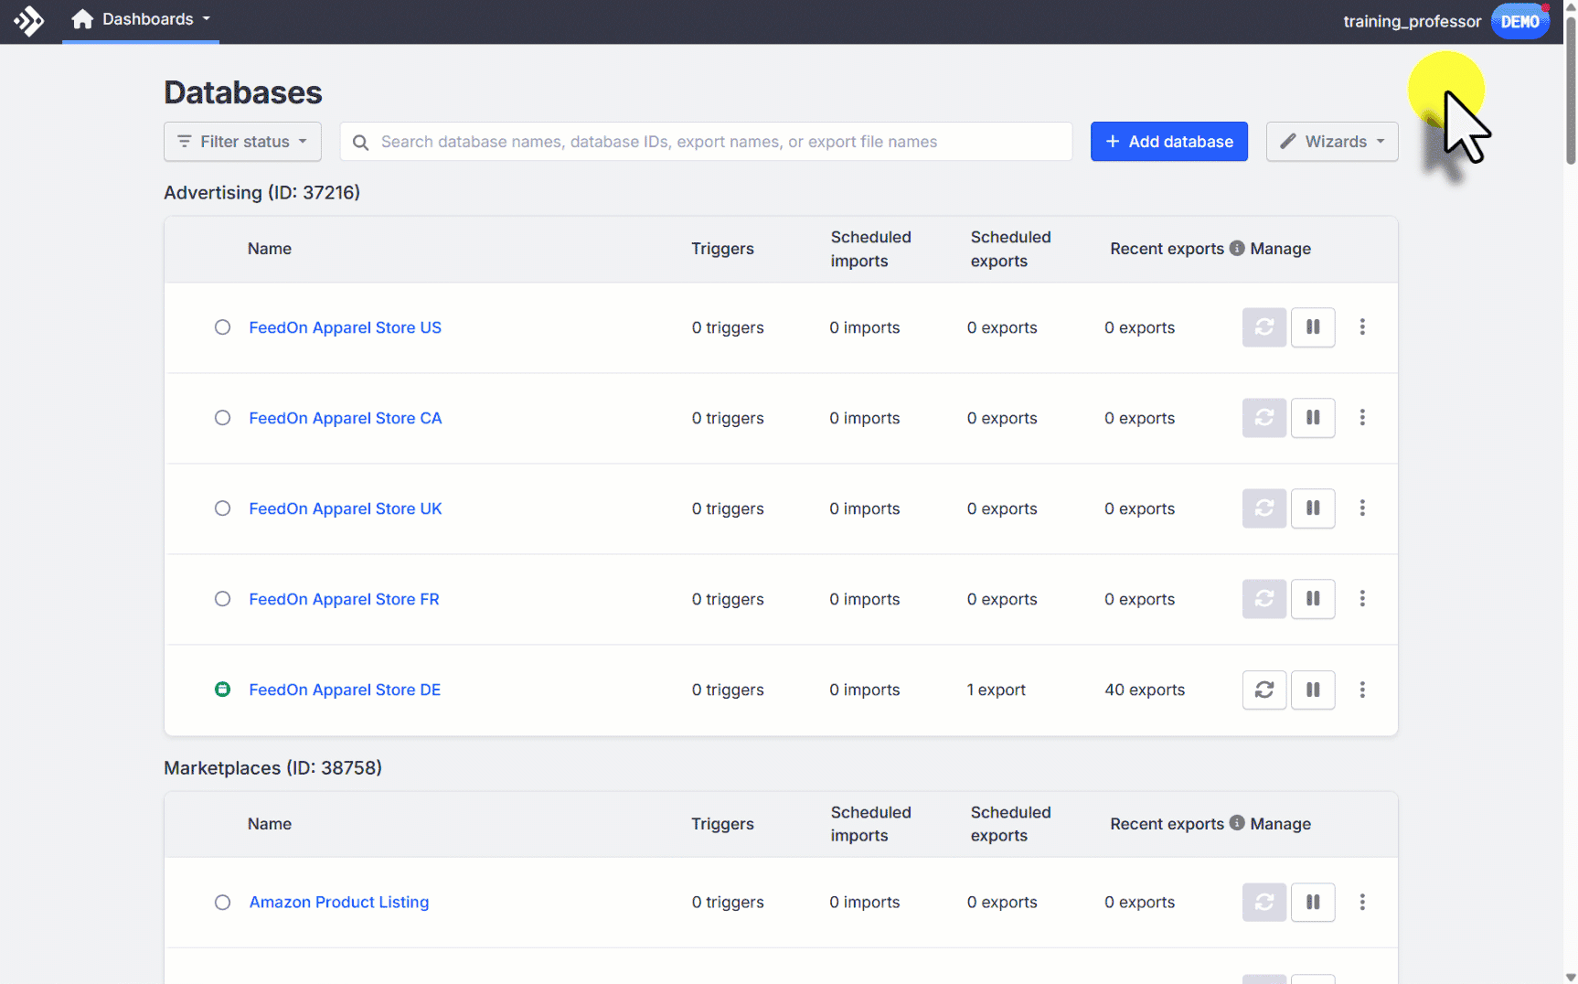1578x984 pixels.
Task: Click the status circle beside Amazon Product Listing
Action: coord(222,902)
